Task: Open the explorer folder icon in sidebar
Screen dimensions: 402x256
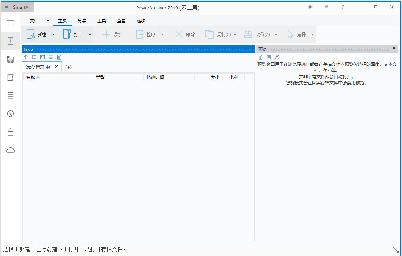Action: point(11,60)
